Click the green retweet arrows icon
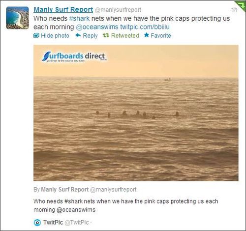246x231 pixels. (106, 35)
